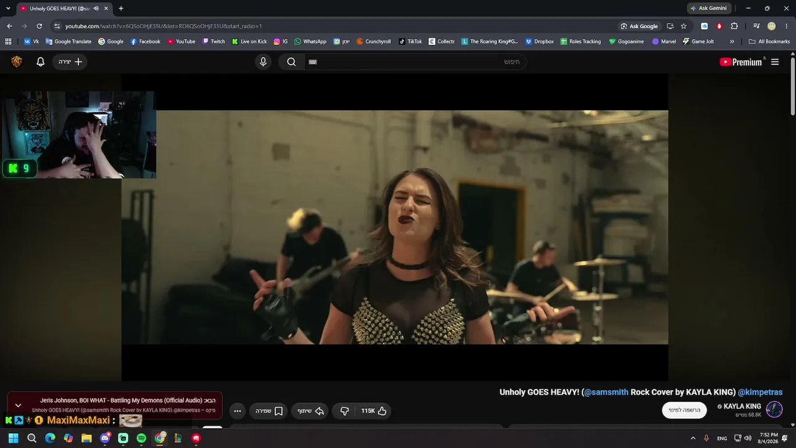Open the Dropbox bookmark

tap(539, 42)
